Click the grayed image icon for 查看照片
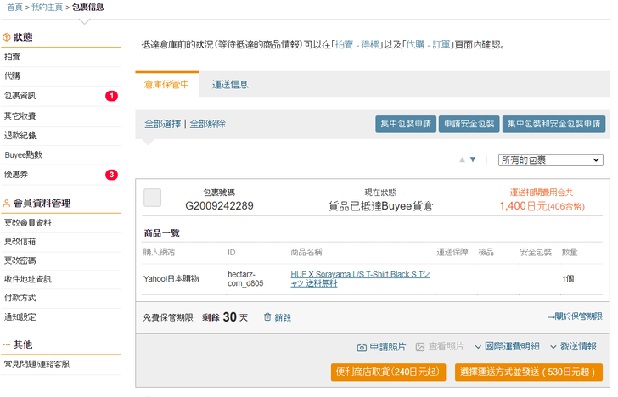618x397 pixels. [419, 347]
